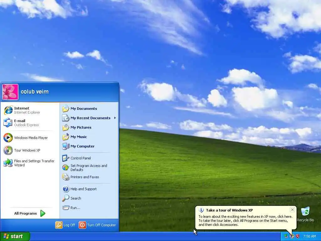Screen dimensions: 321x241
Task: Click the green network tray icon
Action: click(x=286, y=236)
